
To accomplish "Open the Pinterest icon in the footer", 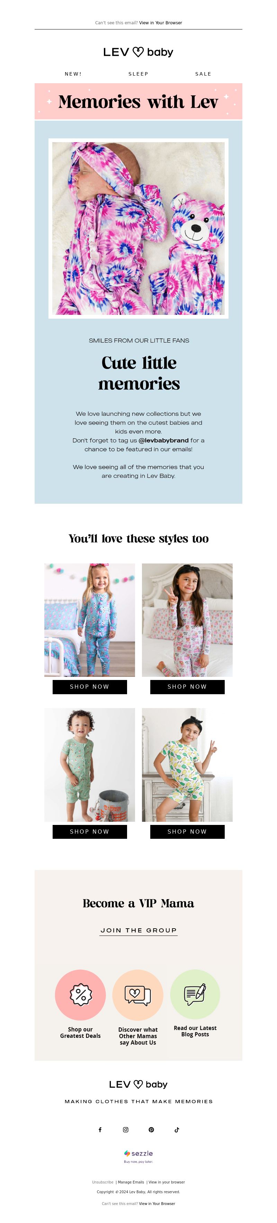I will click(x=151, y=1129).
